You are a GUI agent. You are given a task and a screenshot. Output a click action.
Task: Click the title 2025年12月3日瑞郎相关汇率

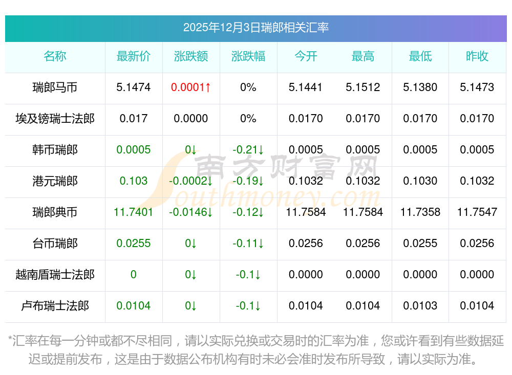255,28
